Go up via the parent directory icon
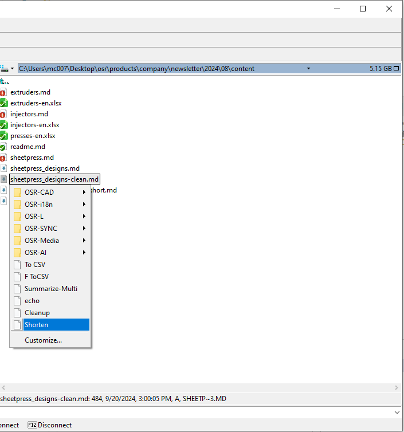Viewport: 404px width, 432px height. 5,81
